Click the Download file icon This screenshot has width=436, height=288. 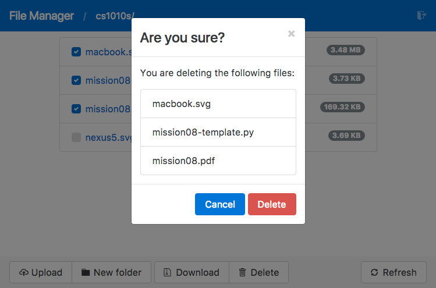[167, 272]
